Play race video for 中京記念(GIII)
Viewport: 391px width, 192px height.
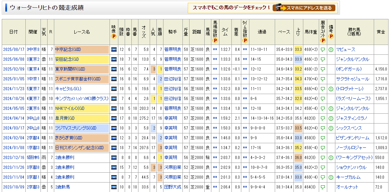pos(114,49)
